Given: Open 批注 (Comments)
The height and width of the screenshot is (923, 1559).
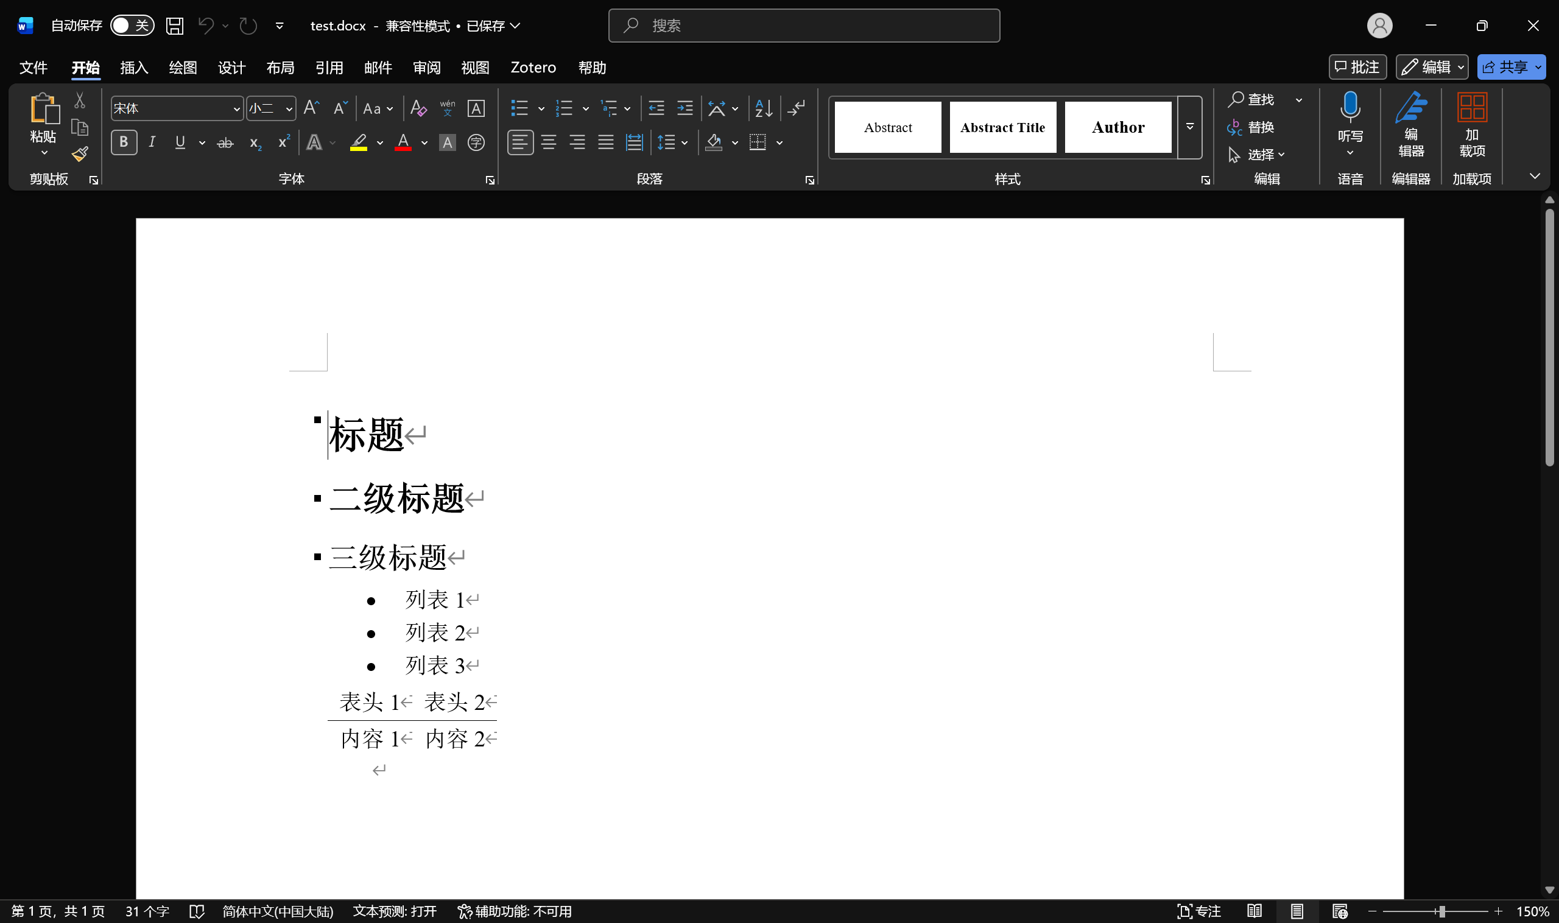Looking at the screenshot, I should [1357, 66].
